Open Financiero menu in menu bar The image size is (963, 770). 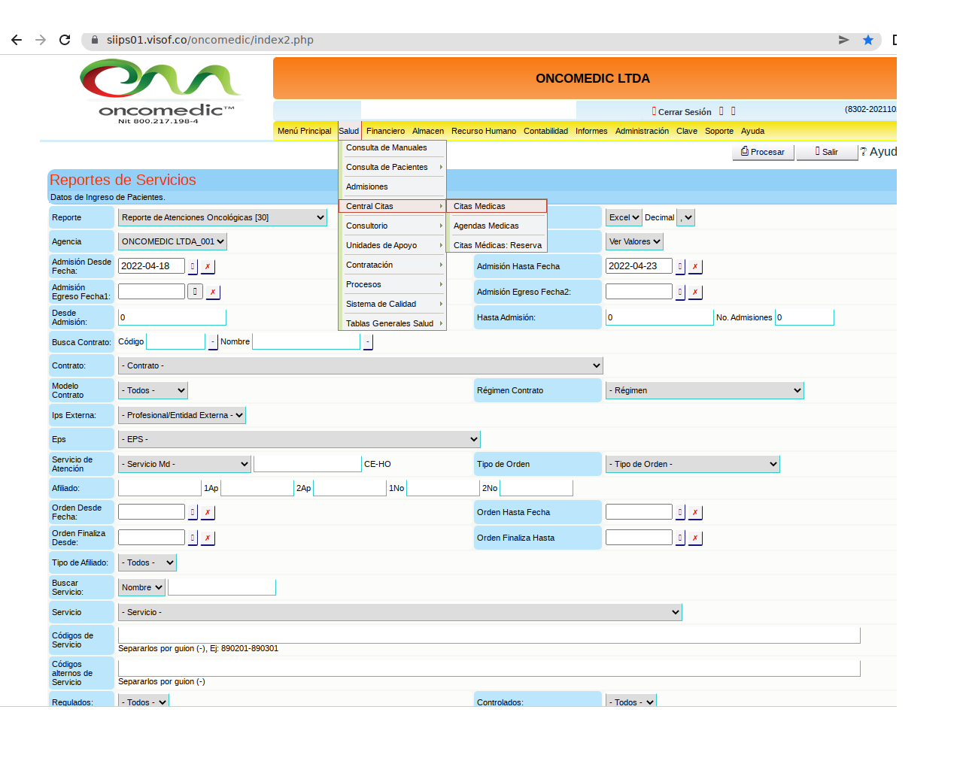point(385,131)
